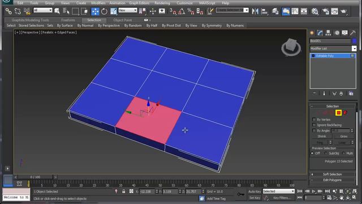Screen dimensions: 362x204
Task: Open the Edit menu
Action: pos(20,3)
